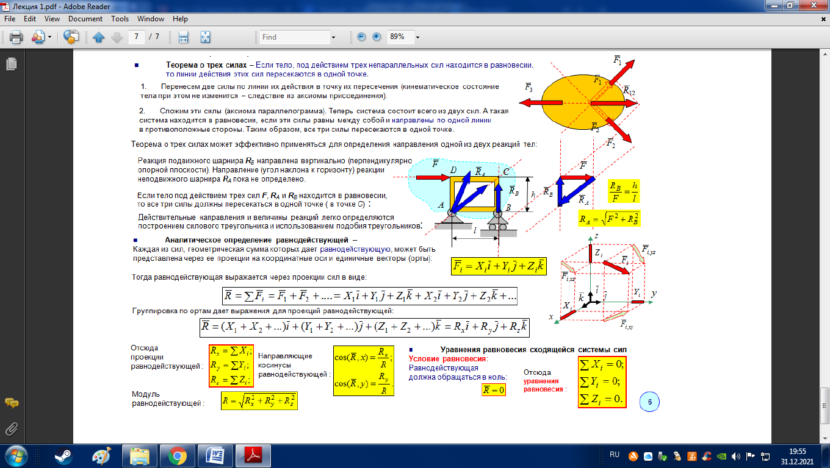Click the volume speaker tray icon
The image size is (830, 468).
(x=736, y=456)
